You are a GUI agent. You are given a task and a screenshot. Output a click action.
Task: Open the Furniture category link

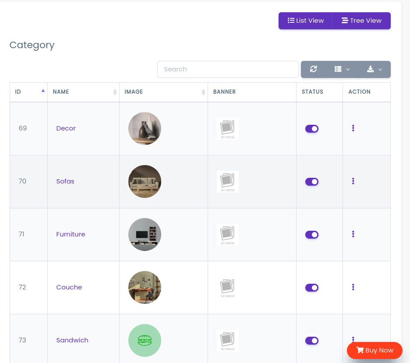coord(71,234)
